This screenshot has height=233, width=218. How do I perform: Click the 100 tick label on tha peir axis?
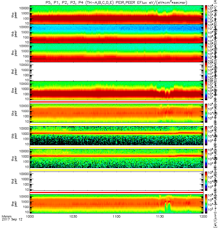click(26, 116)
